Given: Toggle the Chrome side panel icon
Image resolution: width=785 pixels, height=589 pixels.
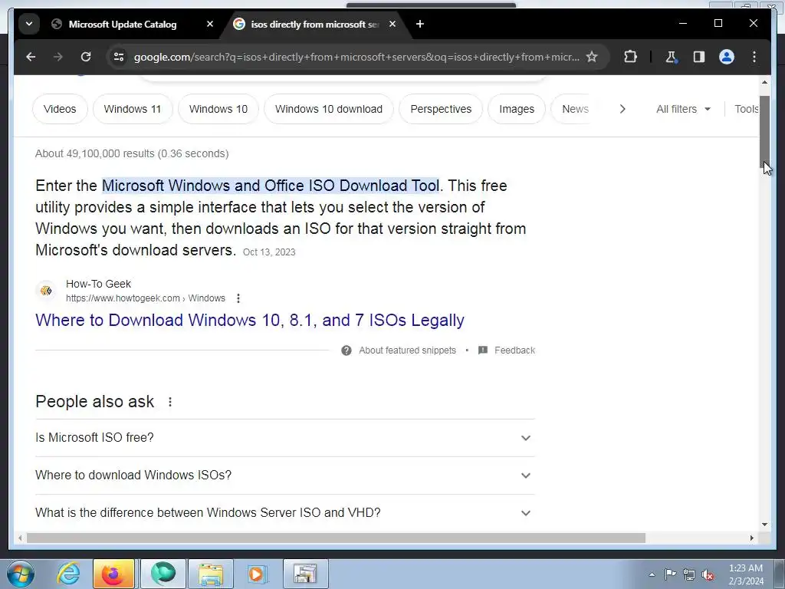Looking at the screenshot, I should [x=699, y=57].
